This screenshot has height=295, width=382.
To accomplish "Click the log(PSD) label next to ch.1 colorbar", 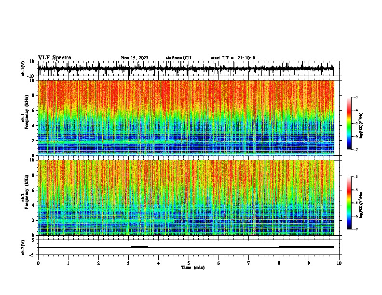I will tap(361, 125).
